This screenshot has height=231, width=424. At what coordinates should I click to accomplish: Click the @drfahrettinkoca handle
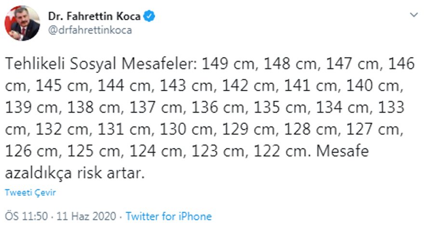pos(90,30)
